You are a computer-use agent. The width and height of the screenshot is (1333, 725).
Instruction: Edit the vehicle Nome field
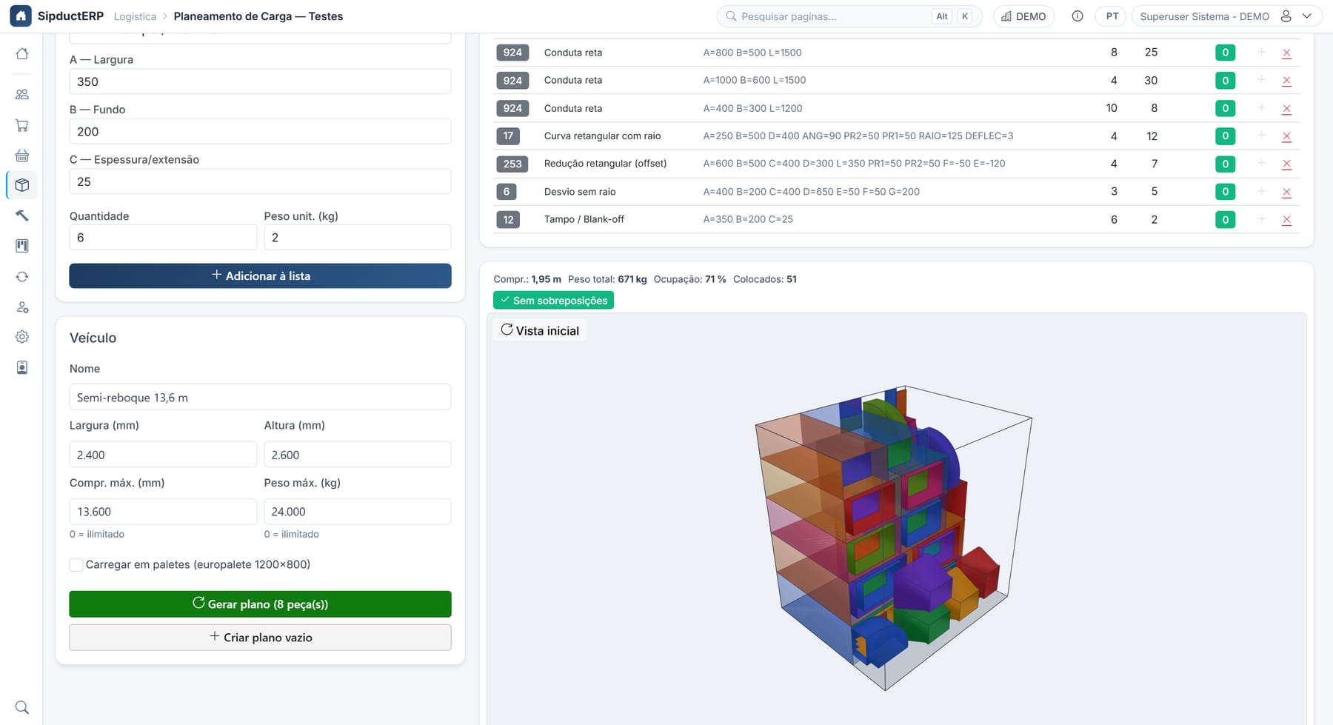coord(260,397)
